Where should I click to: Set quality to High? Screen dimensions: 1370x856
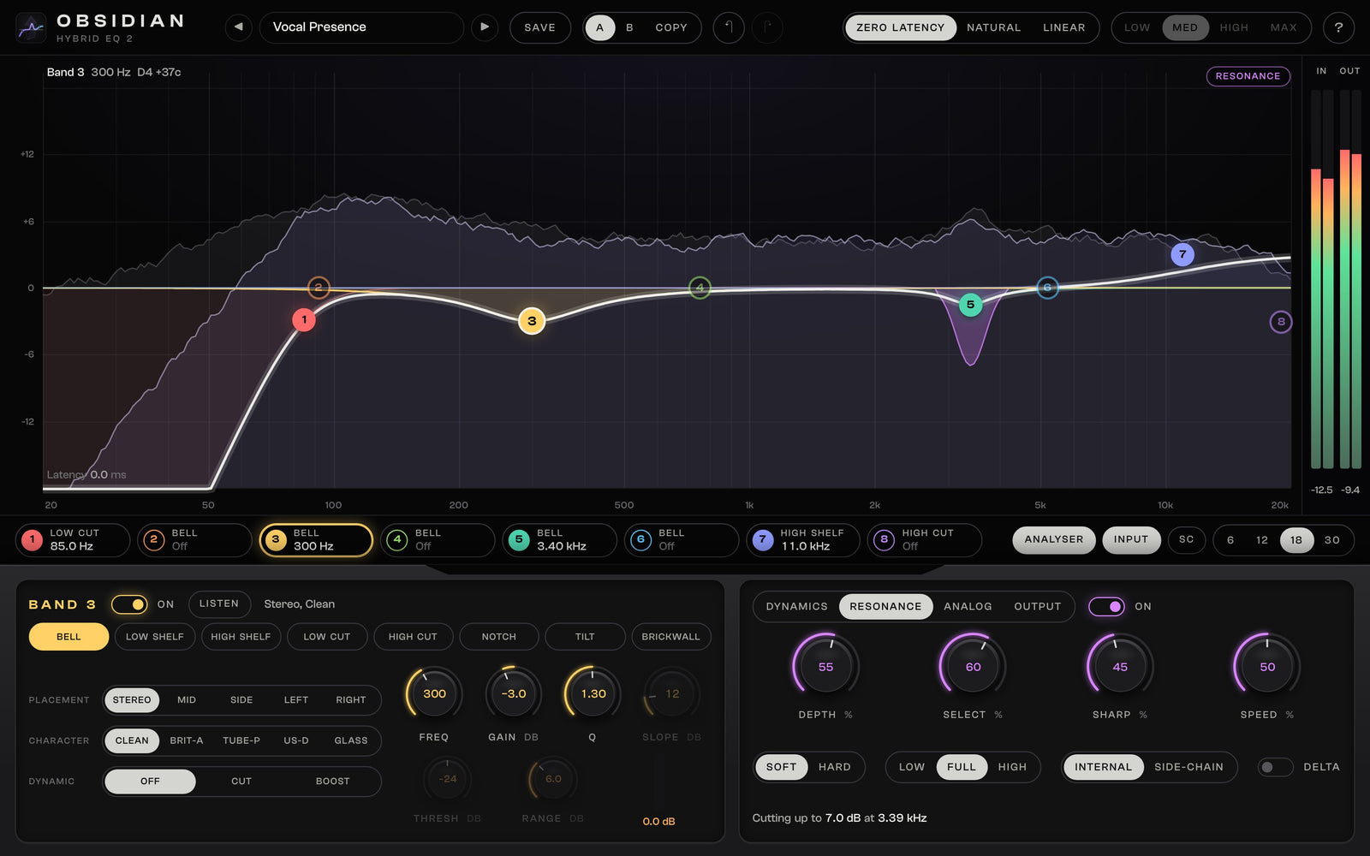[x=1234, y=27]
